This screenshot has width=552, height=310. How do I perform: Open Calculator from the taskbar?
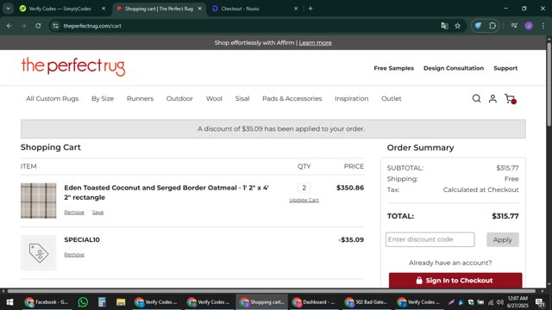pos(102,302)
